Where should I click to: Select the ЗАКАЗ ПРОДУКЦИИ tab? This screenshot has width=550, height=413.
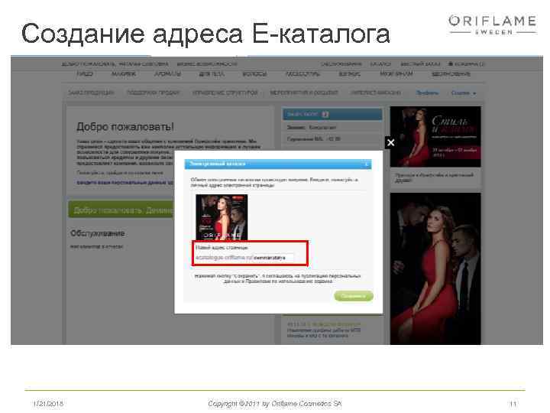tap(91, 93)
